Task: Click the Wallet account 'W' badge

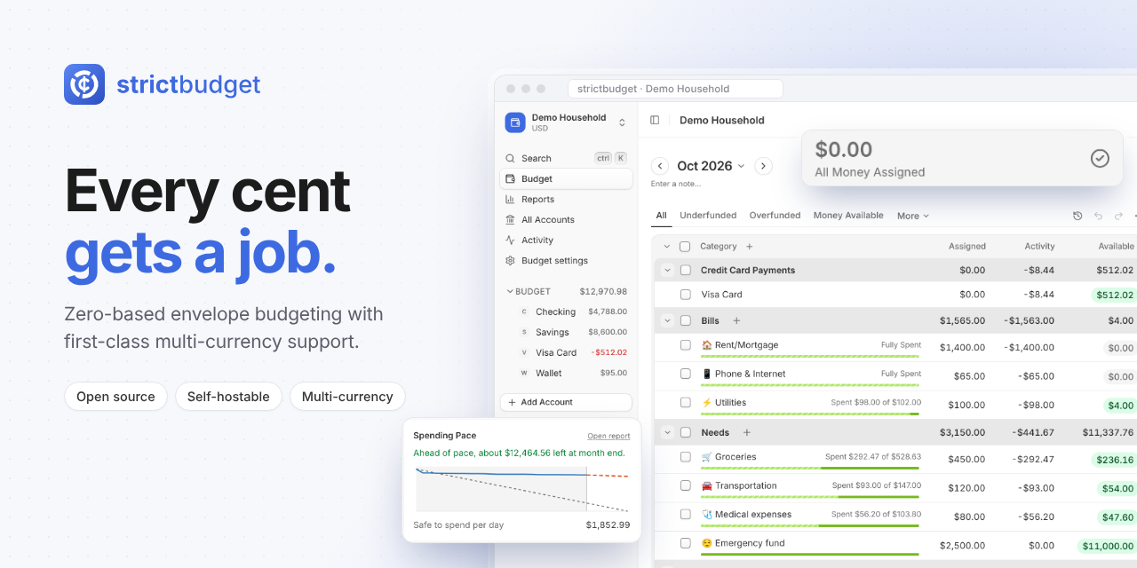Action: (x=524, y=373)
